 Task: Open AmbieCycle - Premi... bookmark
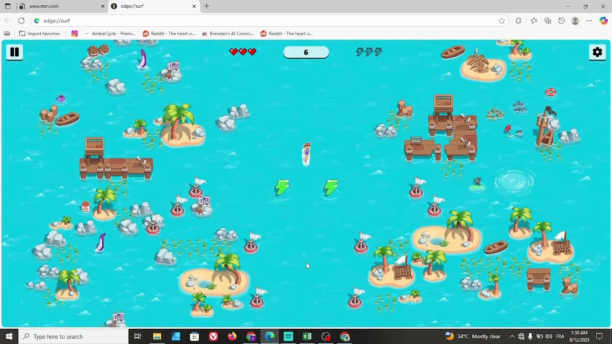(x=109, y=33)
